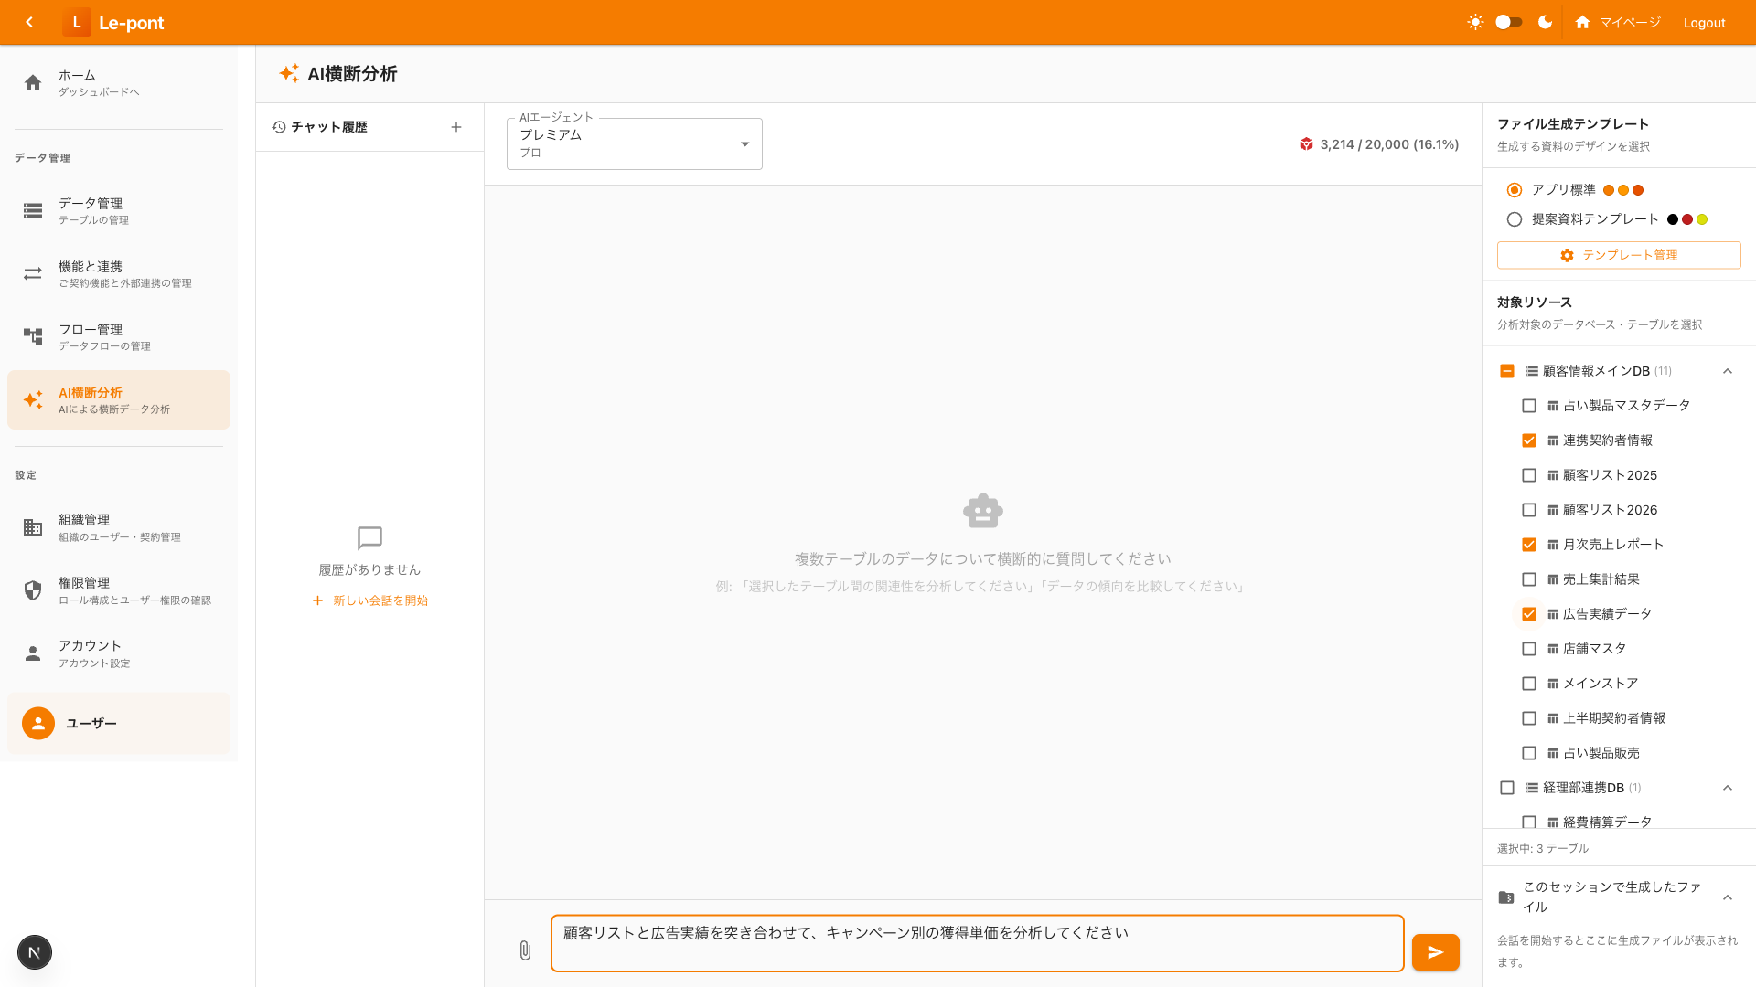Open the AIエージェント プレミアム dropdown

[x=635, y=143]
